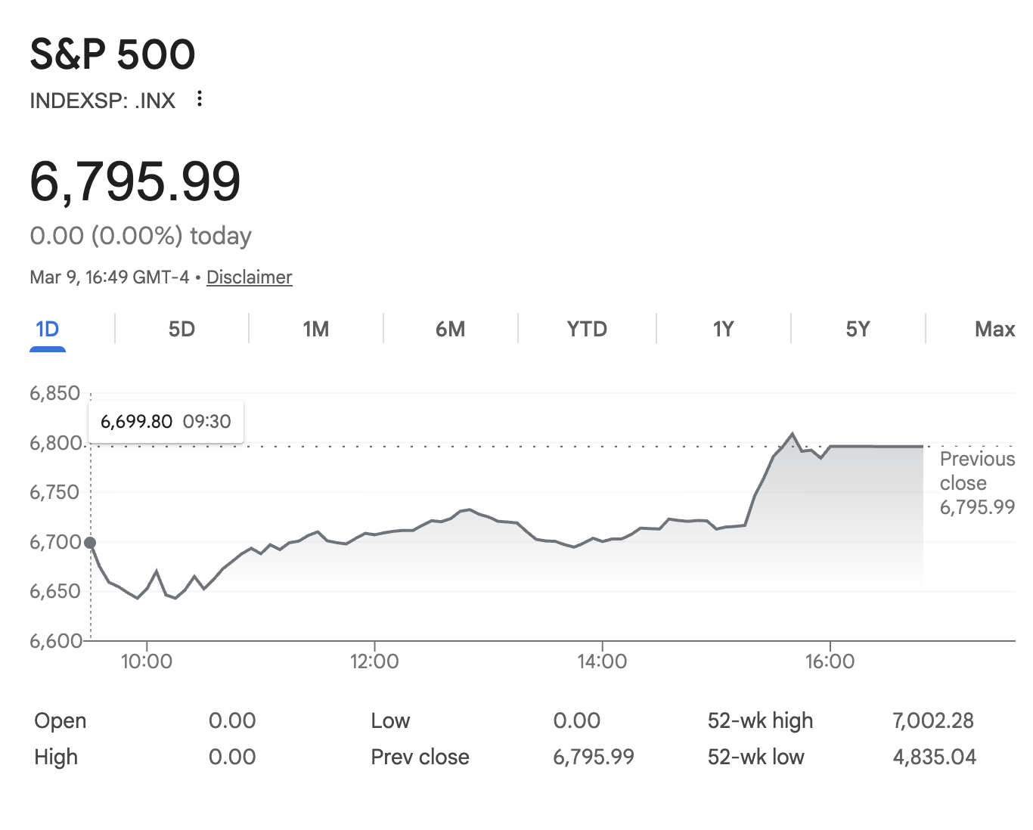Click the current price 6,795.99
The height and width of the screenshot is (830, 1033).
[135, 181]
